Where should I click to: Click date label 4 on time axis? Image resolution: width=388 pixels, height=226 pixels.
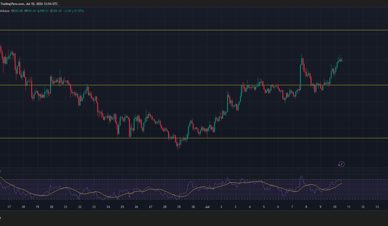[x=250, y=207]
